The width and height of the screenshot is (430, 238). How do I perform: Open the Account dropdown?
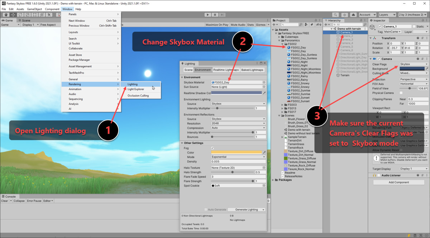(367, 15)
